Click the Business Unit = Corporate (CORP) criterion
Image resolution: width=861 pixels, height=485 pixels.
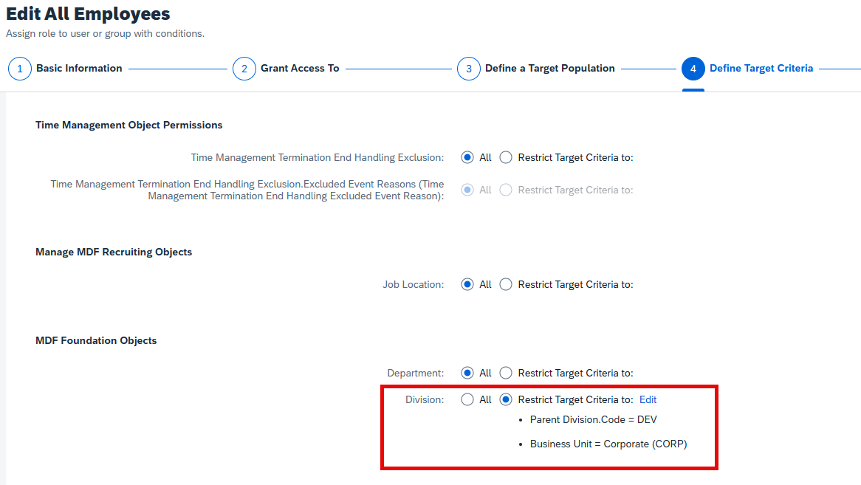(608, 444)
